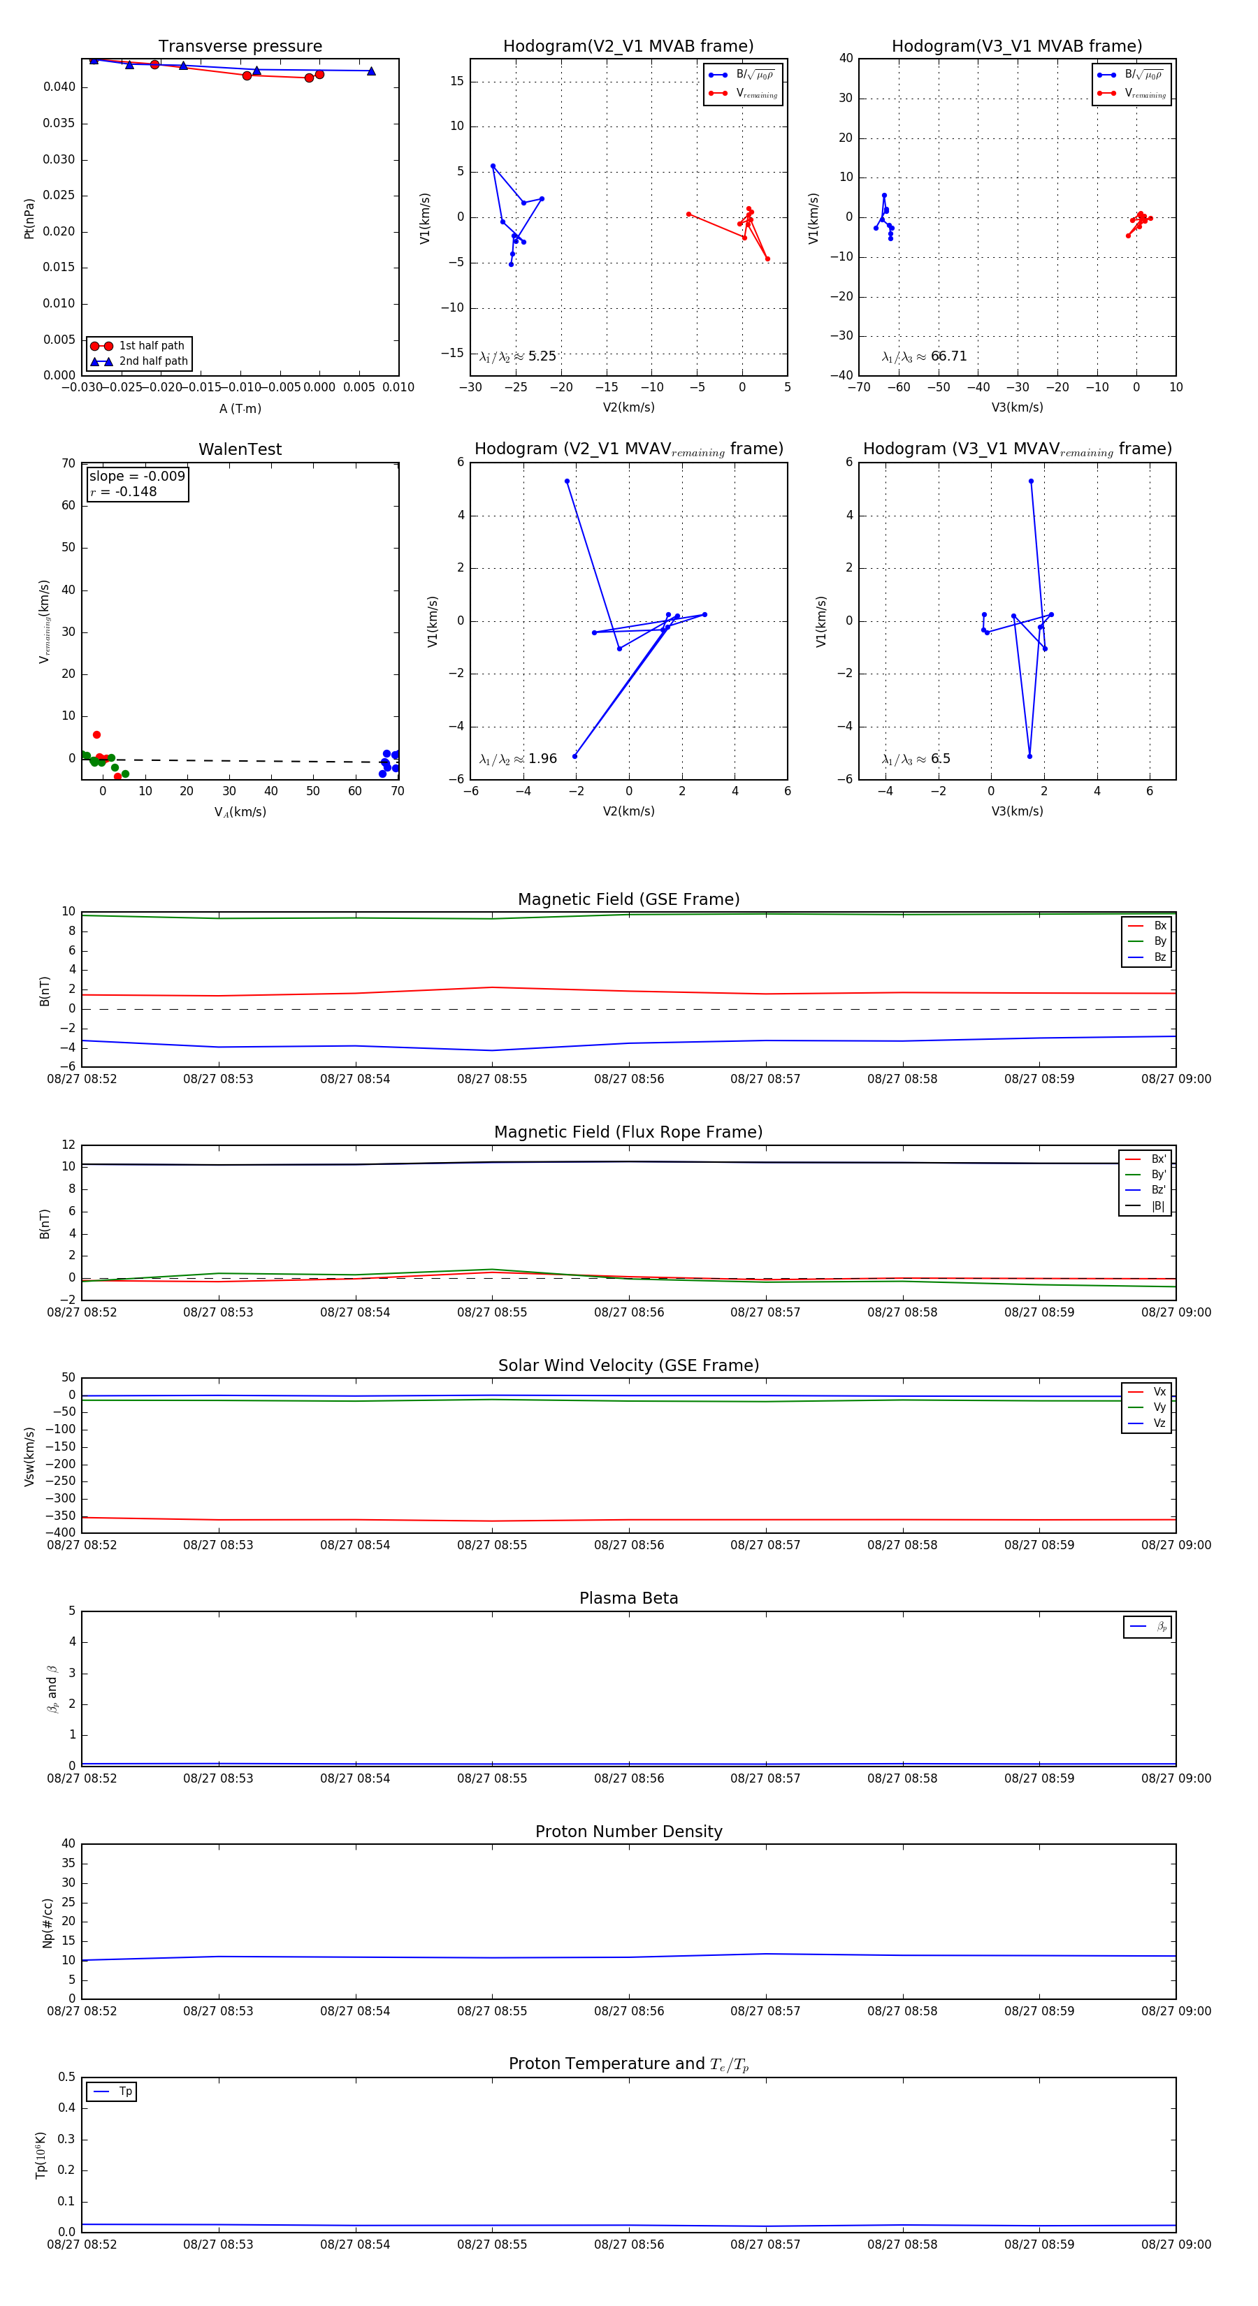Screen dimensions: 1258x2306
Task: Click the 'Tp(10^6K)' y-axis label
Action: [41, 2155]
